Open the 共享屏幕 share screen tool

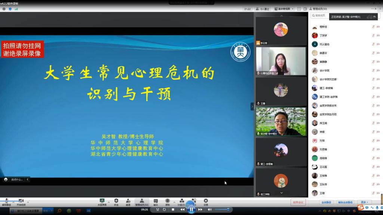click(x=102, y=202)
